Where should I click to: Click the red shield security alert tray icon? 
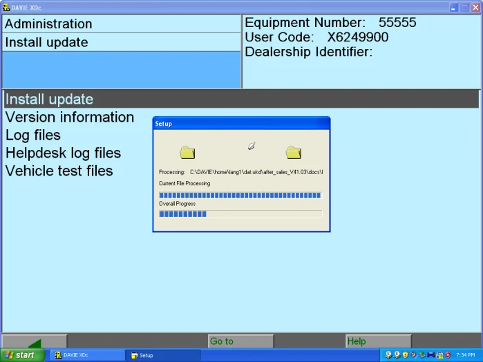448,355
